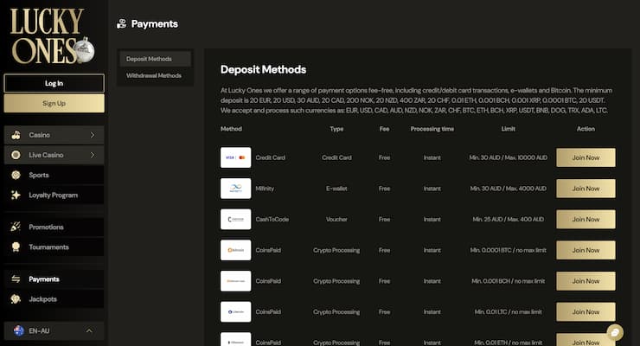This screenshot has height=346, width=640.
Task: Click the Fee column header
Action: point(384,129)
